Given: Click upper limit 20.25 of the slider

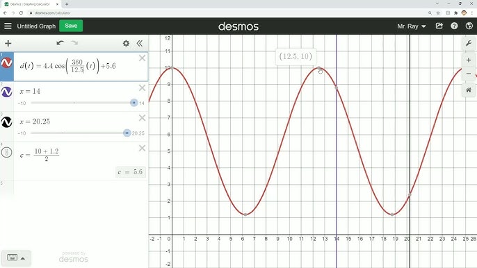Looking at the screenshot, I should (138, 133).
